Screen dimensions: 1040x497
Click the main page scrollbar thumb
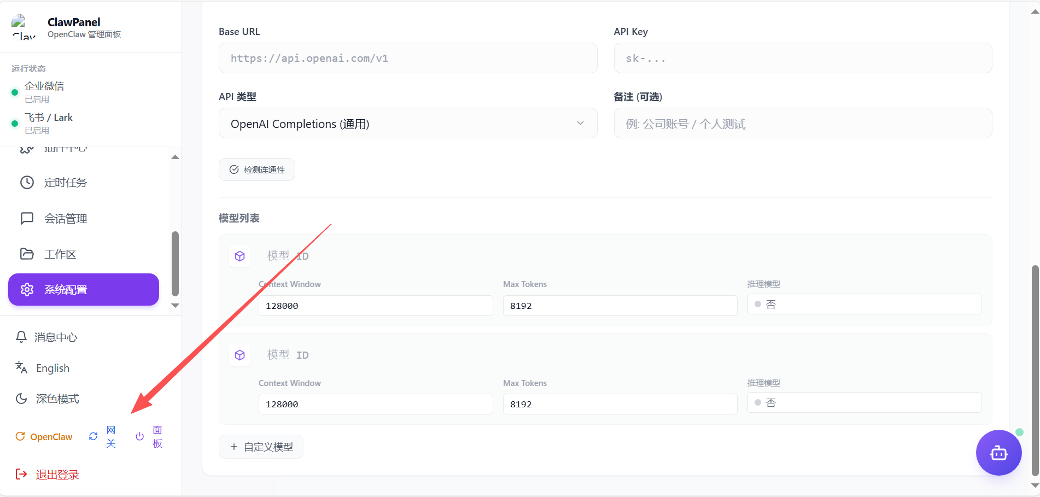coord(1035,371)
